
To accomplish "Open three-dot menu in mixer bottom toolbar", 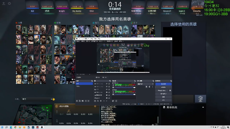I will 116,101.
